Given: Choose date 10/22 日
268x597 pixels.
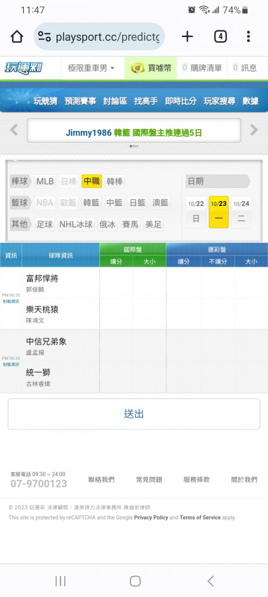Looking at the screenshot, I should (196, 212).
